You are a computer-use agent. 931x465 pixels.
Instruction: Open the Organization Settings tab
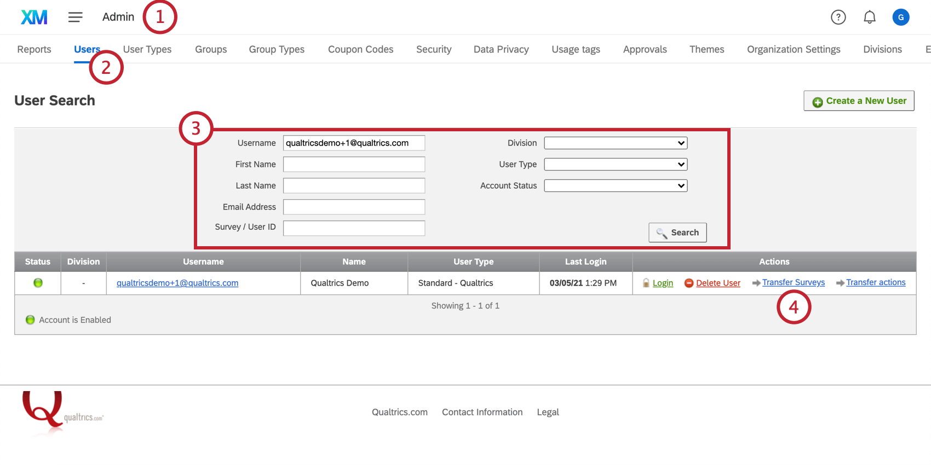pos(794,49)
